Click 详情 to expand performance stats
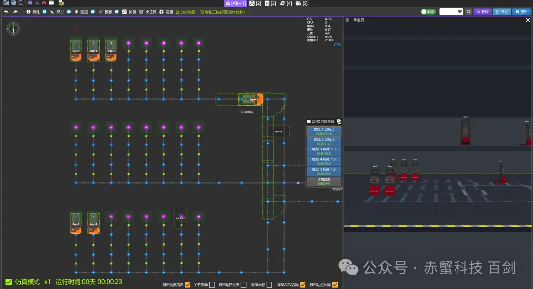Image resolution: width=533 pixels, height=289 pixels. click(x=337, y=44)
